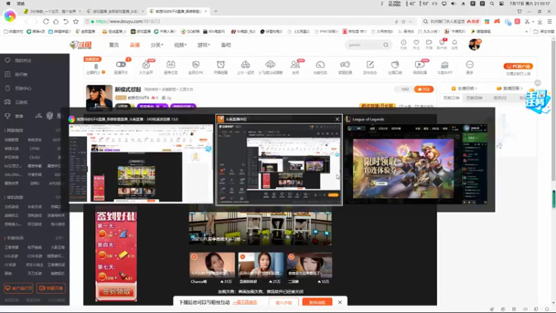Viewport: 556px width, 313px height.
Task: Open the friends people icon
Action: 295,66
